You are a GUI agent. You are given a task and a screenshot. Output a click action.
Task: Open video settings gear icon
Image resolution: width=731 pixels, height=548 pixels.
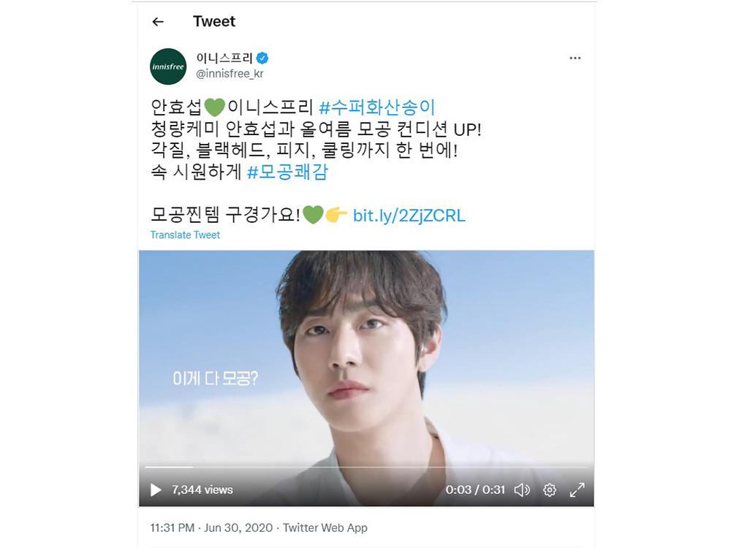(550, 490)
